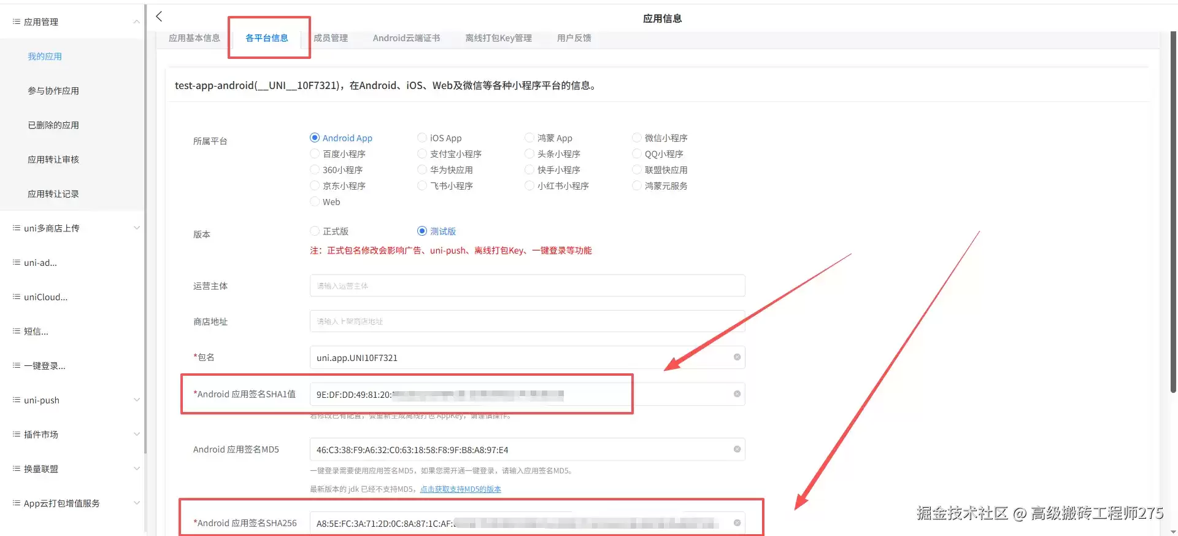Choose the 正式版 version radio option
Screen dimensions: 1178x536
(315, 231)
